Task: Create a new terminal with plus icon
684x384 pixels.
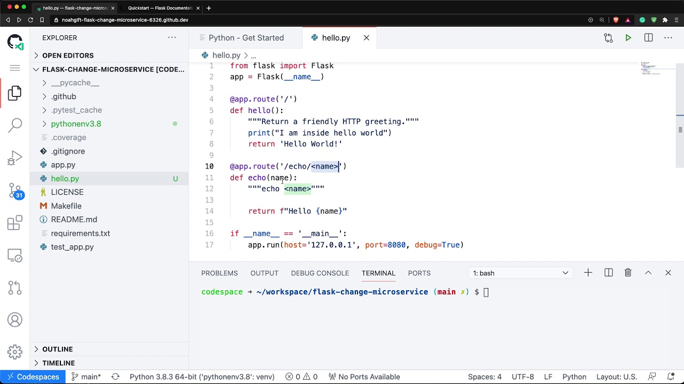Action: 588,273
